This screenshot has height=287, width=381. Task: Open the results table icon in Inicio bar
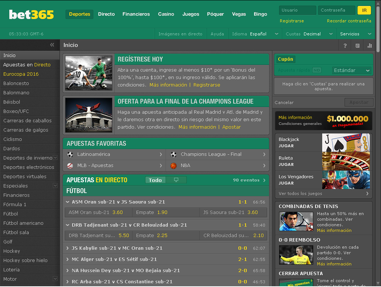point(358,45)
